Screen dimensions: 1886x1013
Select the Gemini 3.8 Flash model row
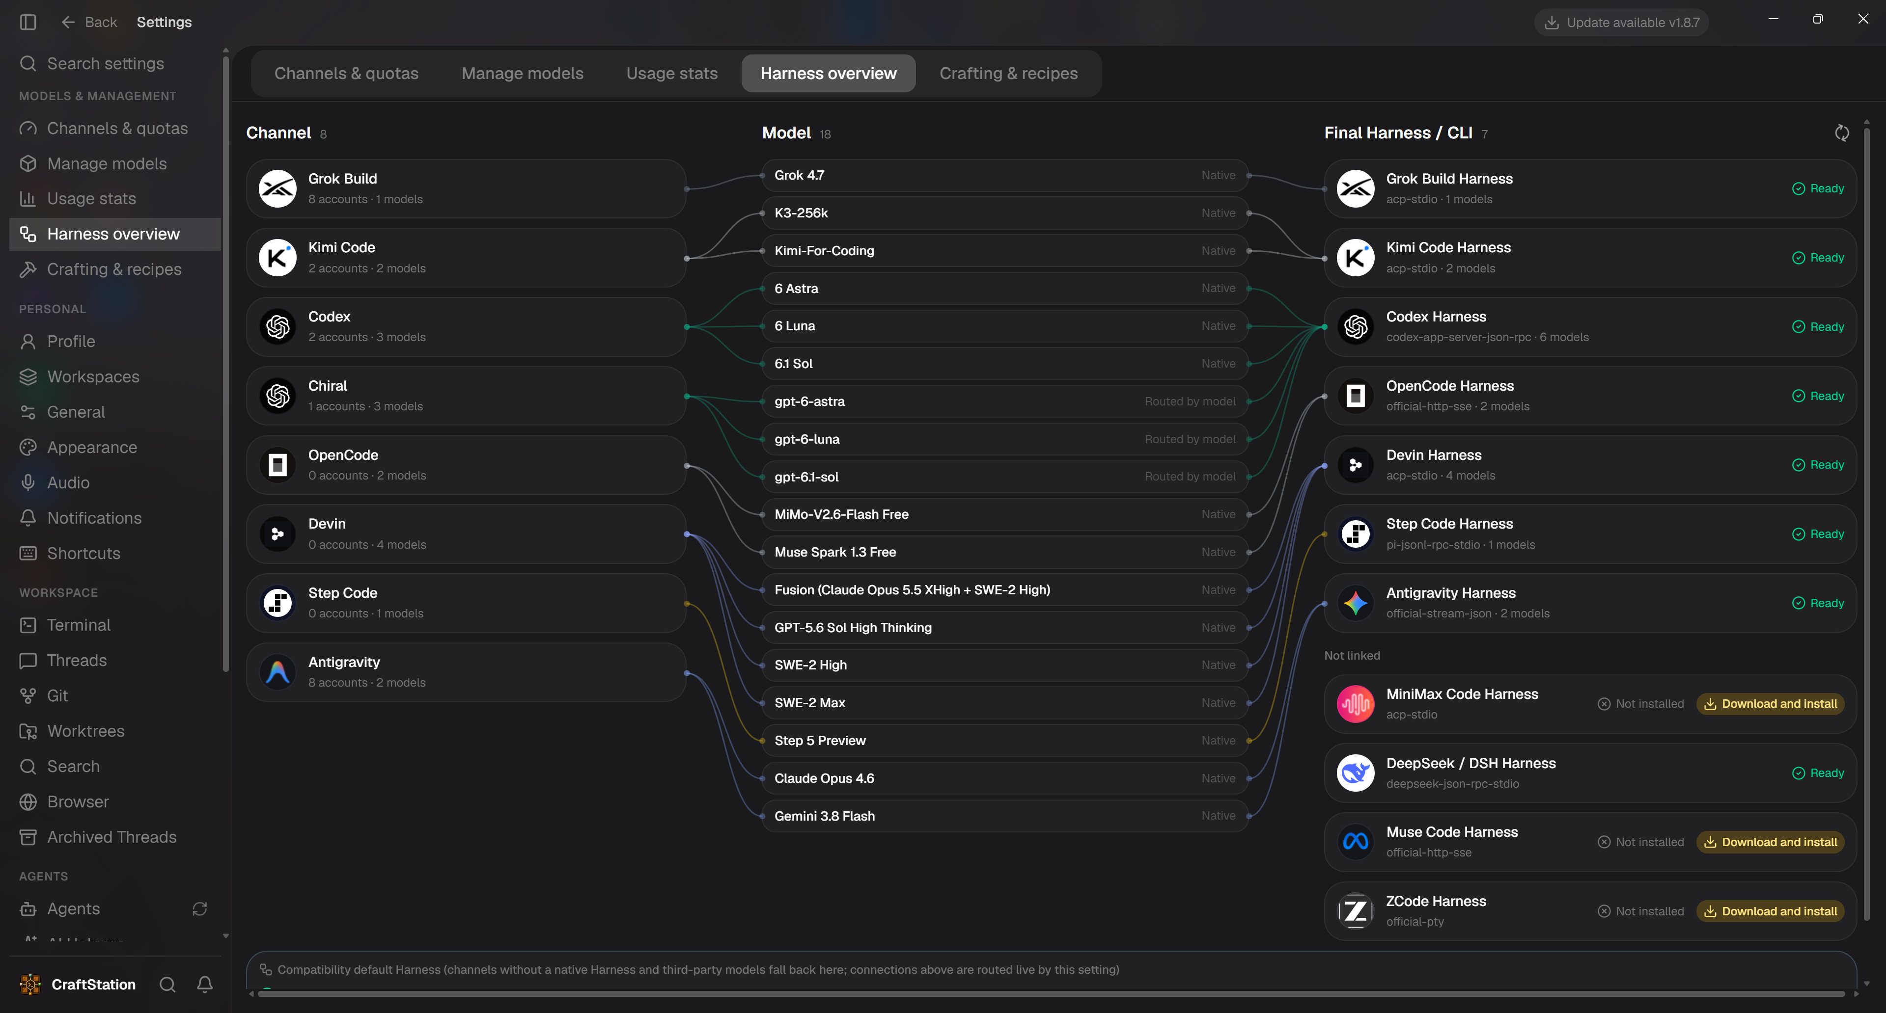pos(1005,816)
